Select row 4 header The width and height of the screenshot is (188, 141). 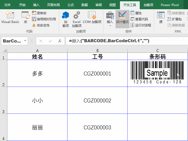click(4, 127)
